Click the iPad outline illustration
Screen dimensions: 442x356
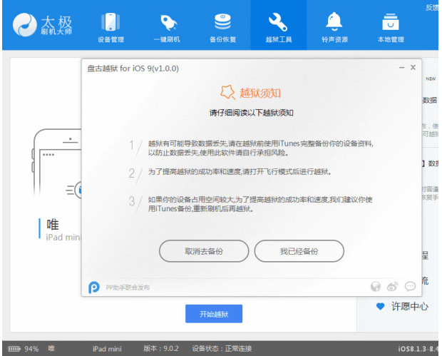click(57, 163)
